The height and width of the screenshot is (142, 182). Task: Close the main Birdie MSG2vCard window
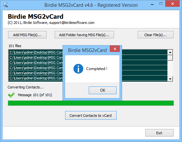pos(172,4)
